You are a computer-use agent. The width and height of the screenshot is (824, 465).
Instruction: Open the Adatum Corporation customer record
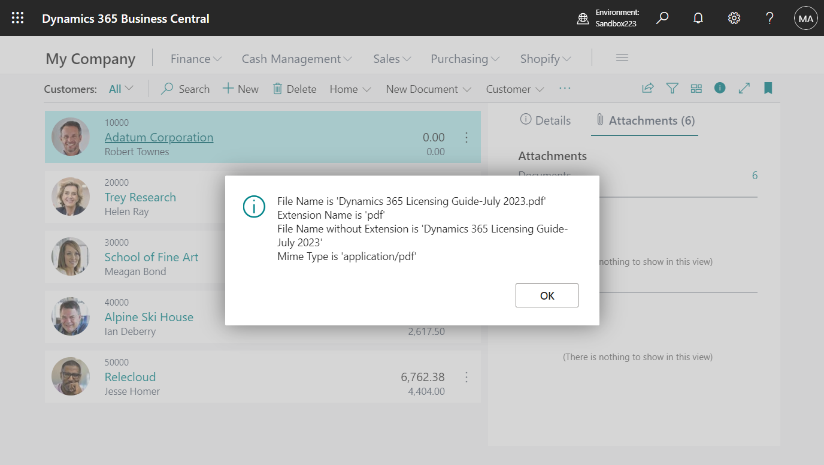pos(158,137)
